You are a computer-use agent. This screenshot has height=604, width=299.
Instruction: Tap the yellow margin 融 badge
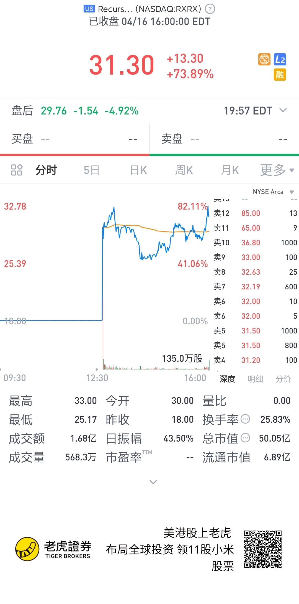280,75
